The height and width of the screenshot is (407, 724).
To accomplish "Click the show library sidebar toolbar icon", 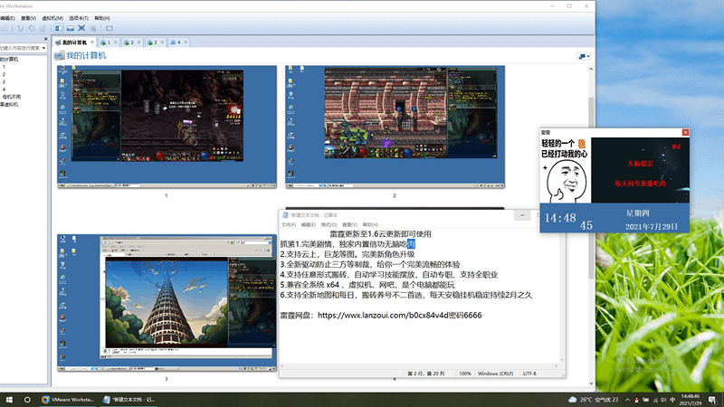I will (x=59, y=28).
